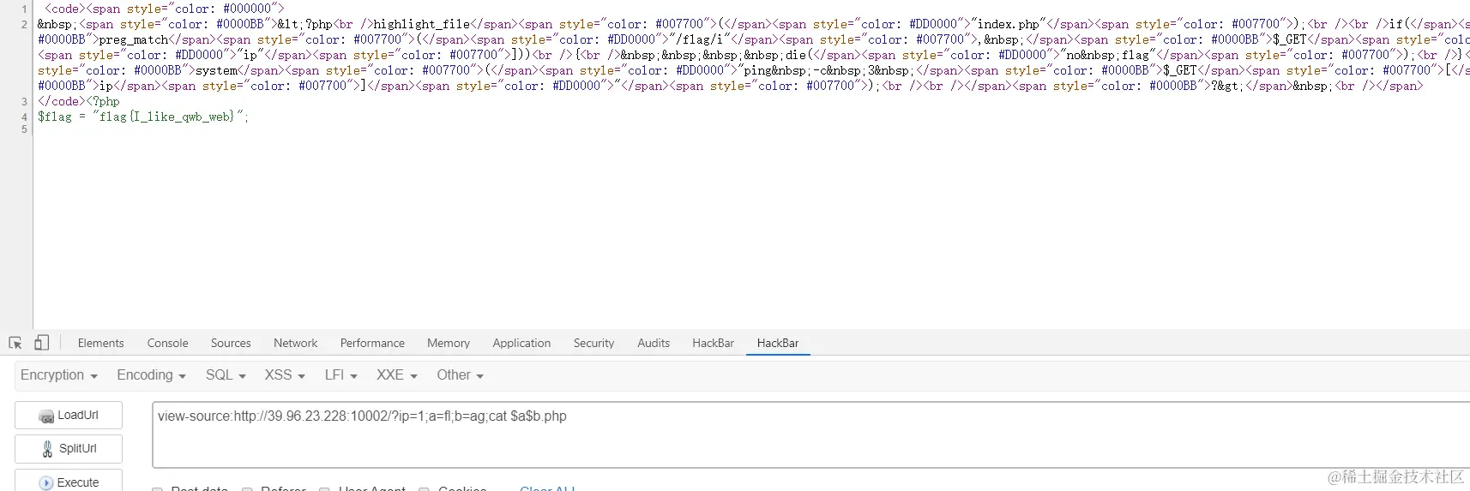Click source line number 5

point(24,129)
